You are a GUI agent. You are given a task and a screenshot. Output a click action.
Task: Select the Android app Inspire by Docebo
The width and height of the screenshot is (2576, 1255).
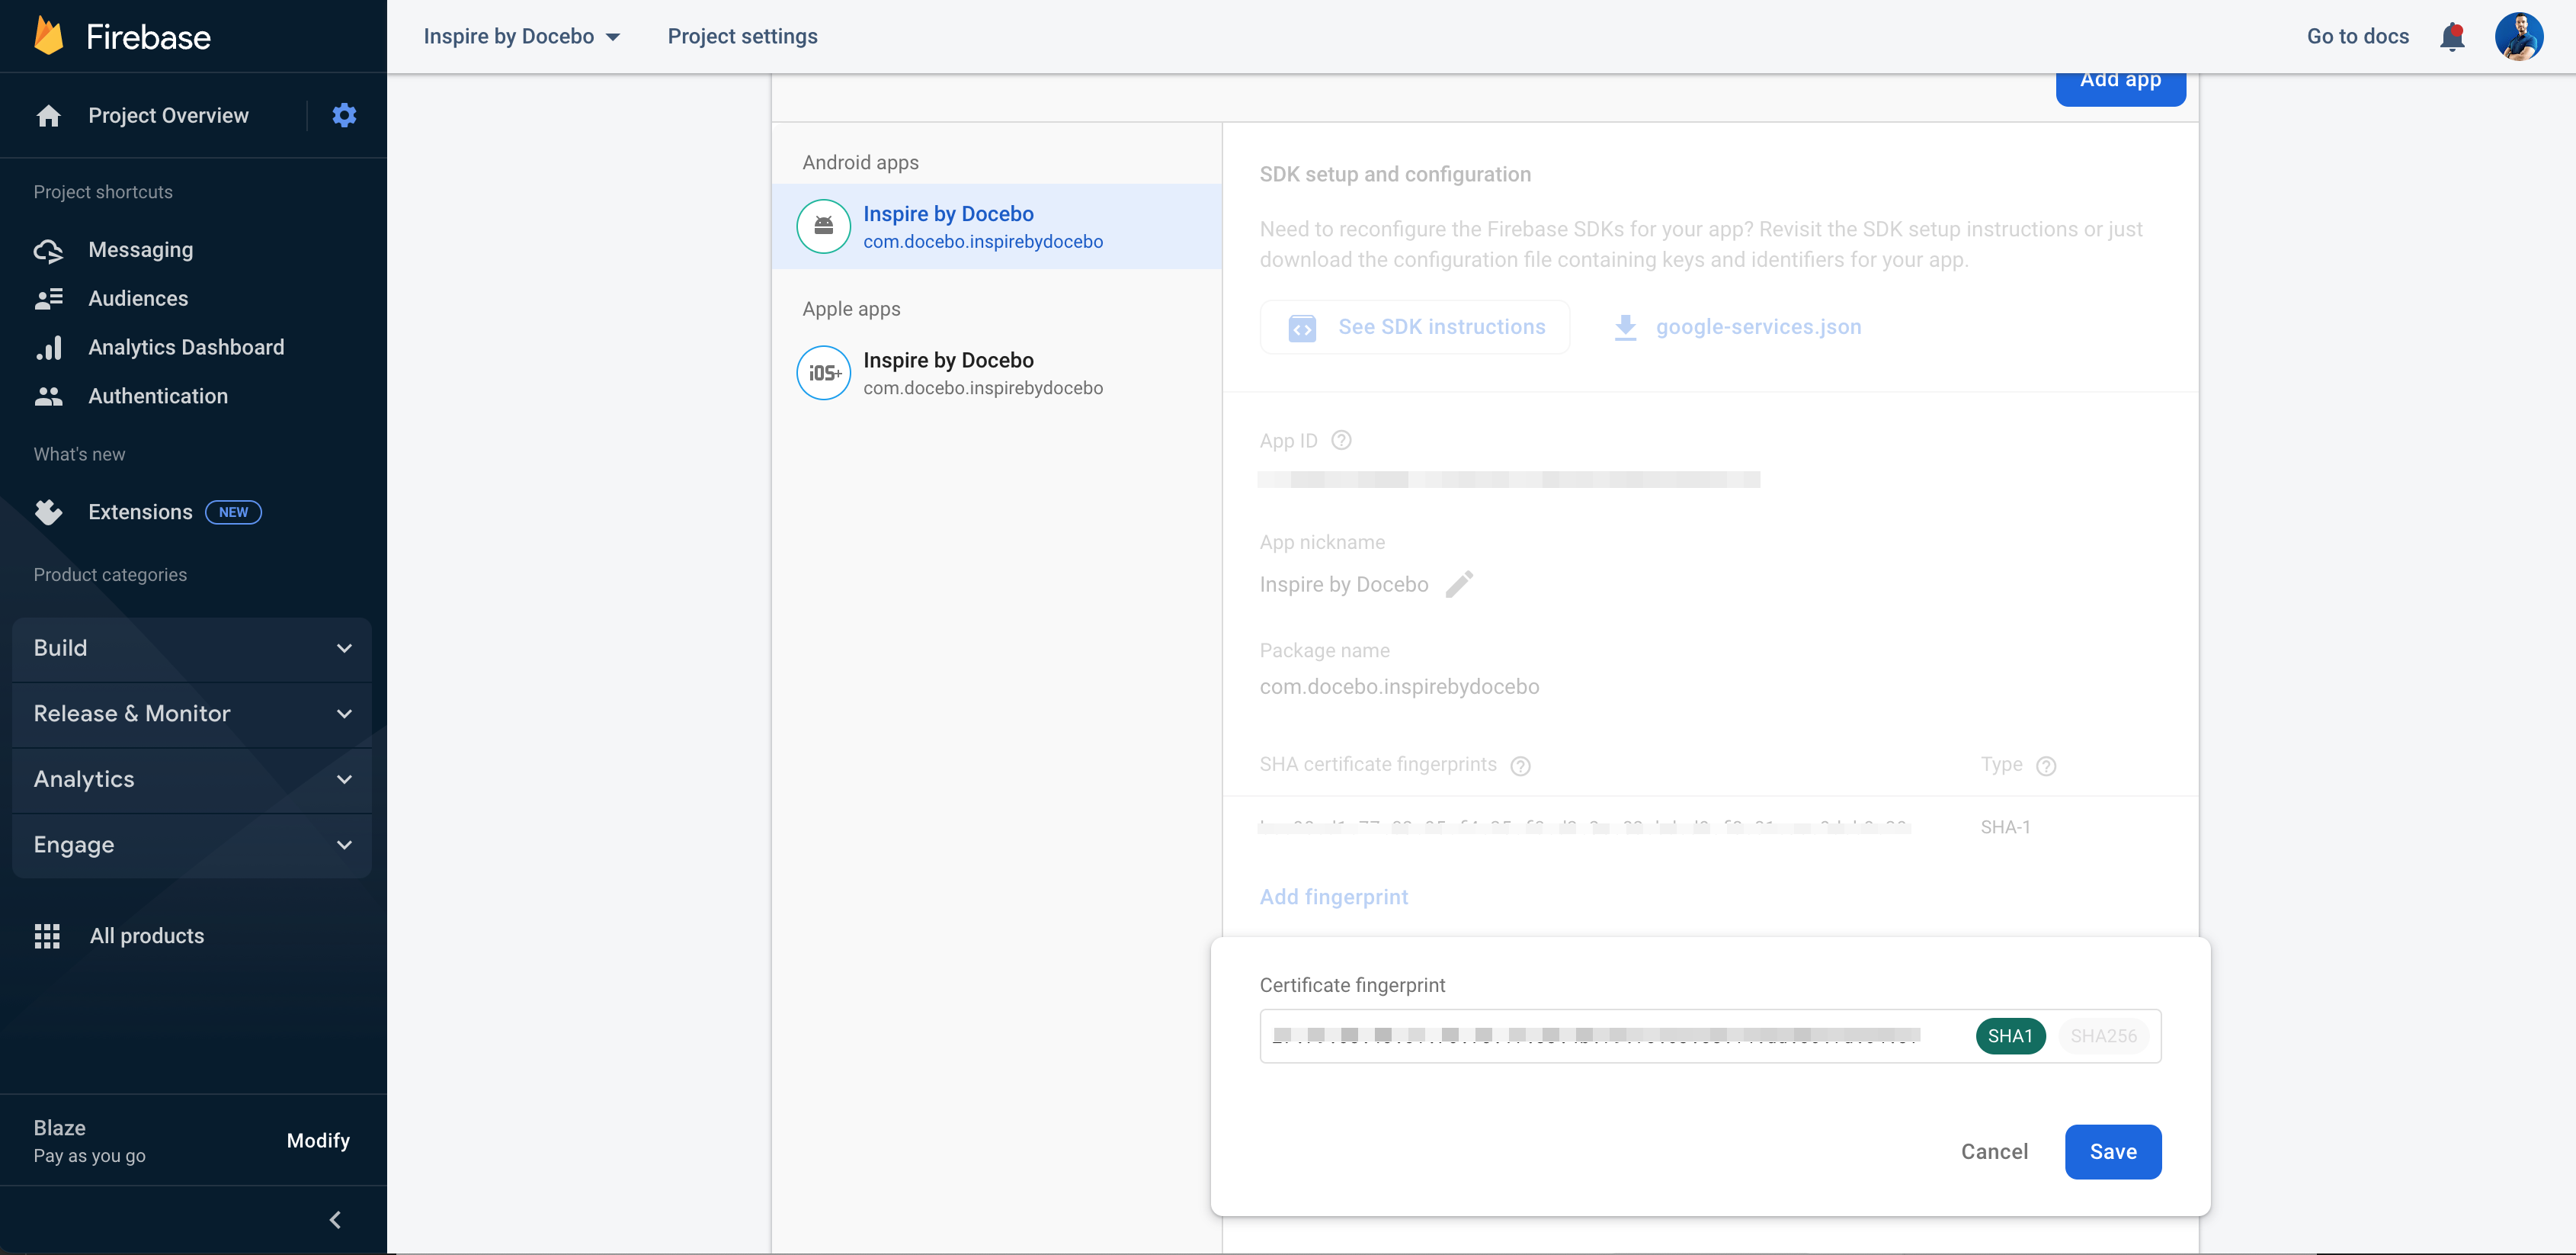click(996, 226)
